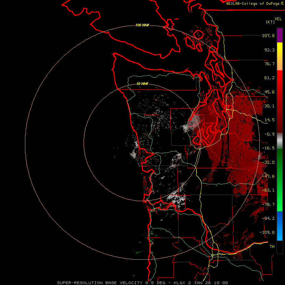This screenshot has height=285, width=285.
Task: Click the 30.1 velocity scale value
Action: tap(269, 106)
